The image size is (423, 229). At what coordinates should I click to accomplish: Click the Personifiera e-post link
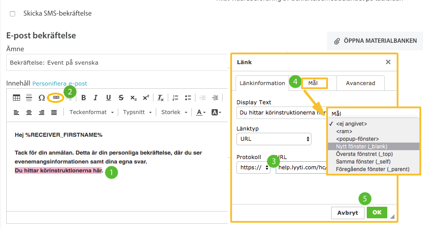pyautogui.click(x=60, y=83)
